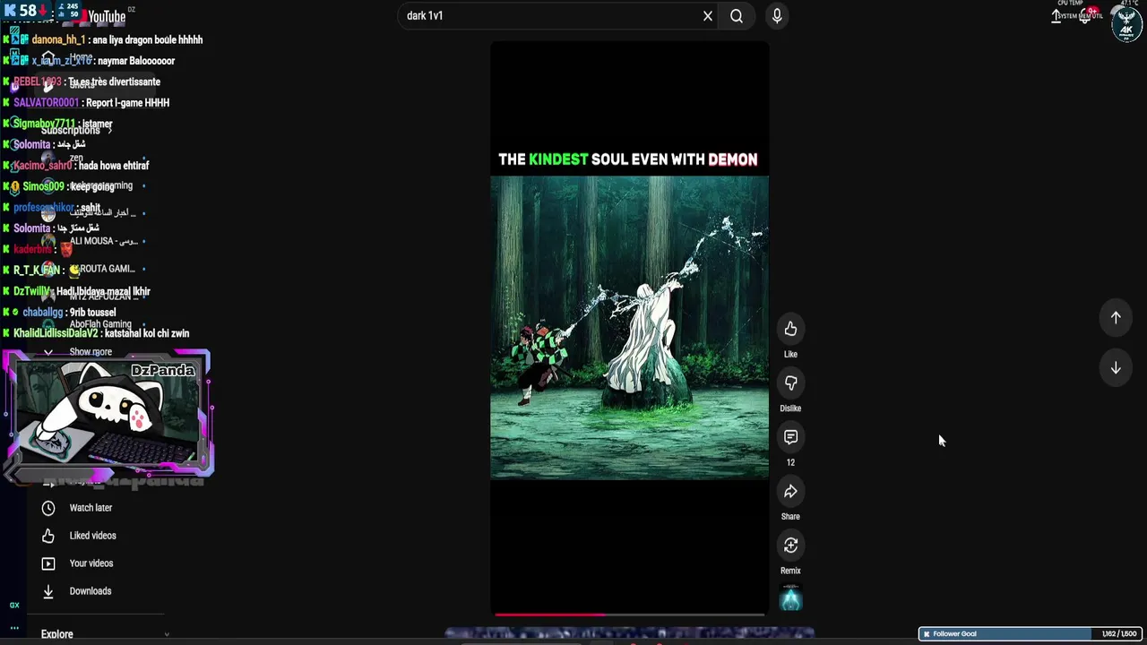Viewport: 1147px width, 645px height.
Task: Remix this Short
Action: (790, 546)
